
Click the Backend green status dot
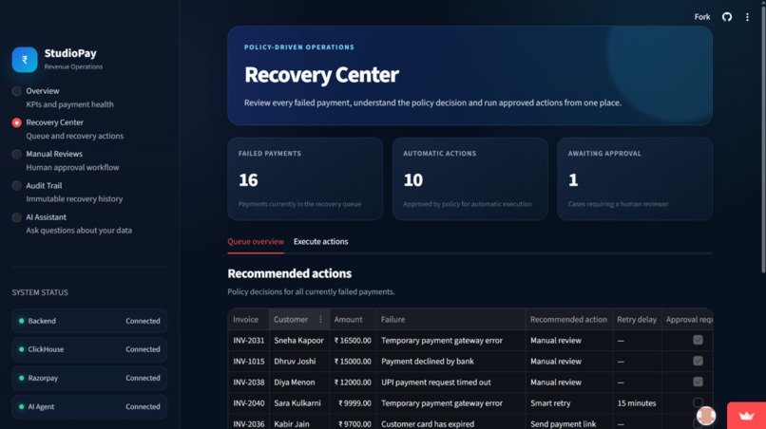coord(22,321)
